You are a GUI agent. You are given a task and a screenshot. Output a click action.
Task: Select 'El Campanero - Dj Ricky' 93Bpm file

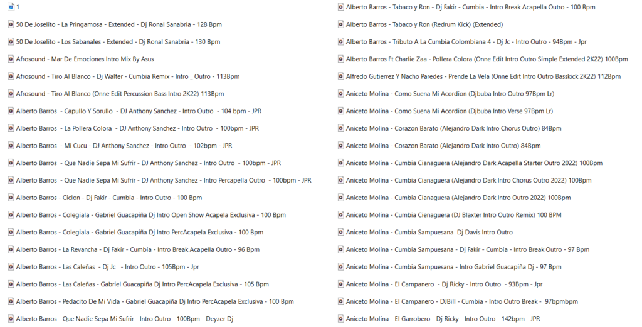coord(445,284)
